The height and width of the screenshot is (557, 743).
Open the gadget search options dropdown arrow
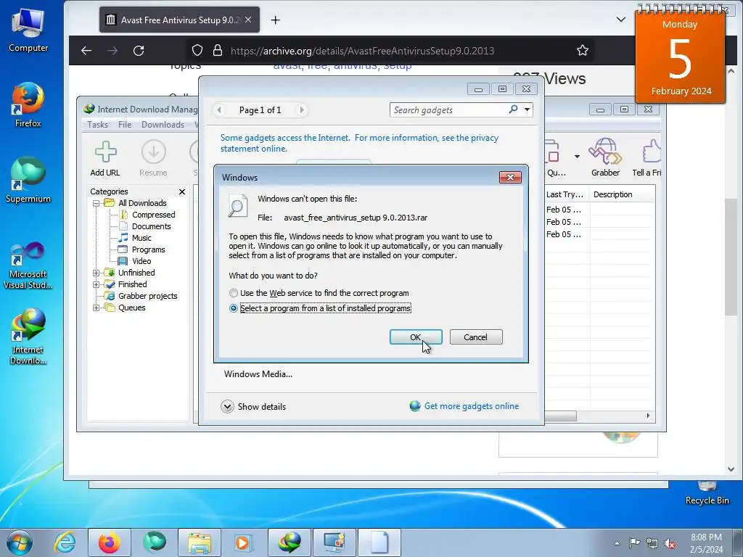[x=527, y=110]
